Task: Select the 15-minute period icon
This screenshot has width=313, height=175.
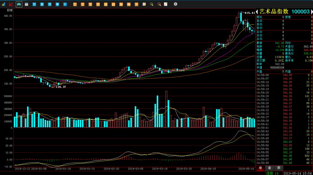Action: pyautogui.click(x=98, y=4)
